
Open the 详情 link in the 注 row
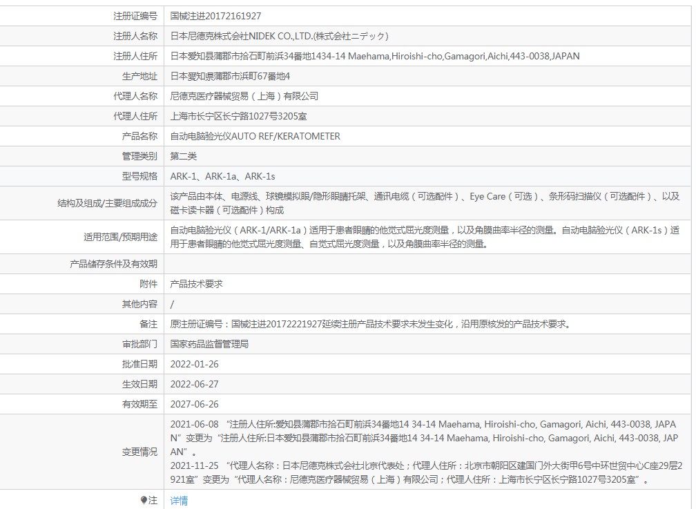click(179, 501)
